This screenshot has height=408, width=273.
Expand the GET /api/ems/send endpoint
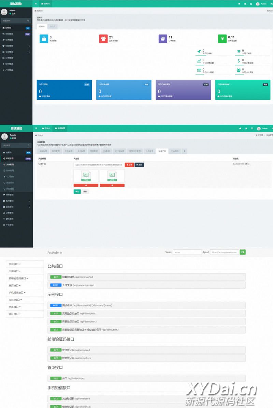pyautogui.click(x=146, y=350)
